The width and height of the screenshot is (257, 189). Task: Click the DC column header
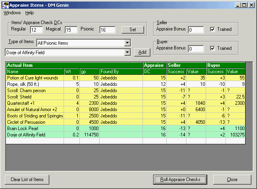(155, 72)
